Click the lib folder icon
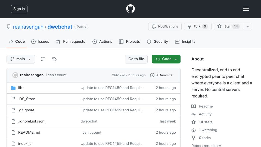261x147 pixels. click(x=13, y=88)
